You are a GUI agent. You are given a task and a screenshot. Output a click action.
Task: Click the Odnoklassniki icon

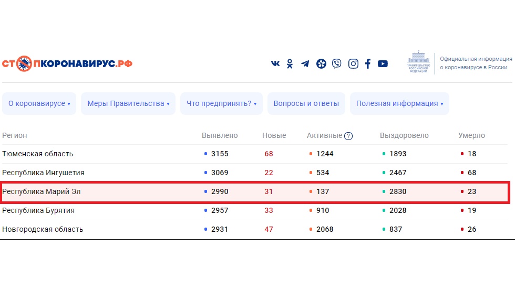click(290, 64)
